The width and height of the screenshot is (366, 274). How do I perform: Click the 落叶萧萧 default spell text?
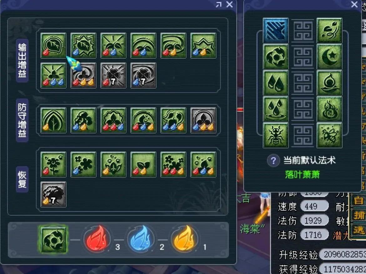[x=303, y=175]
